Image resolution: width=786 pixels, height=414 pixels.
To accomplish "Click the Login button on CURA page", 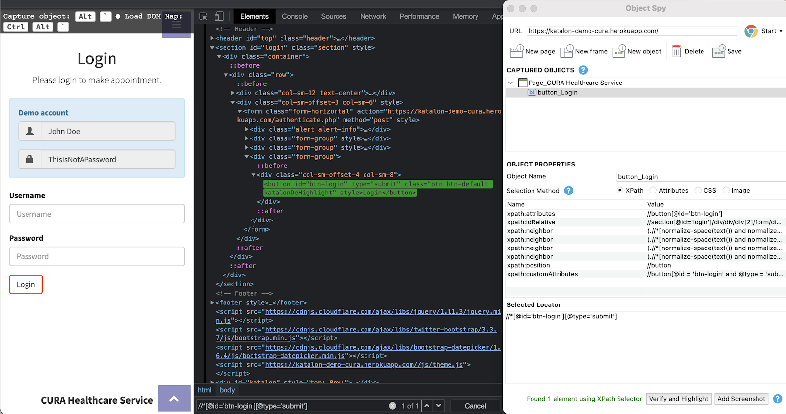I will point(26,284).
